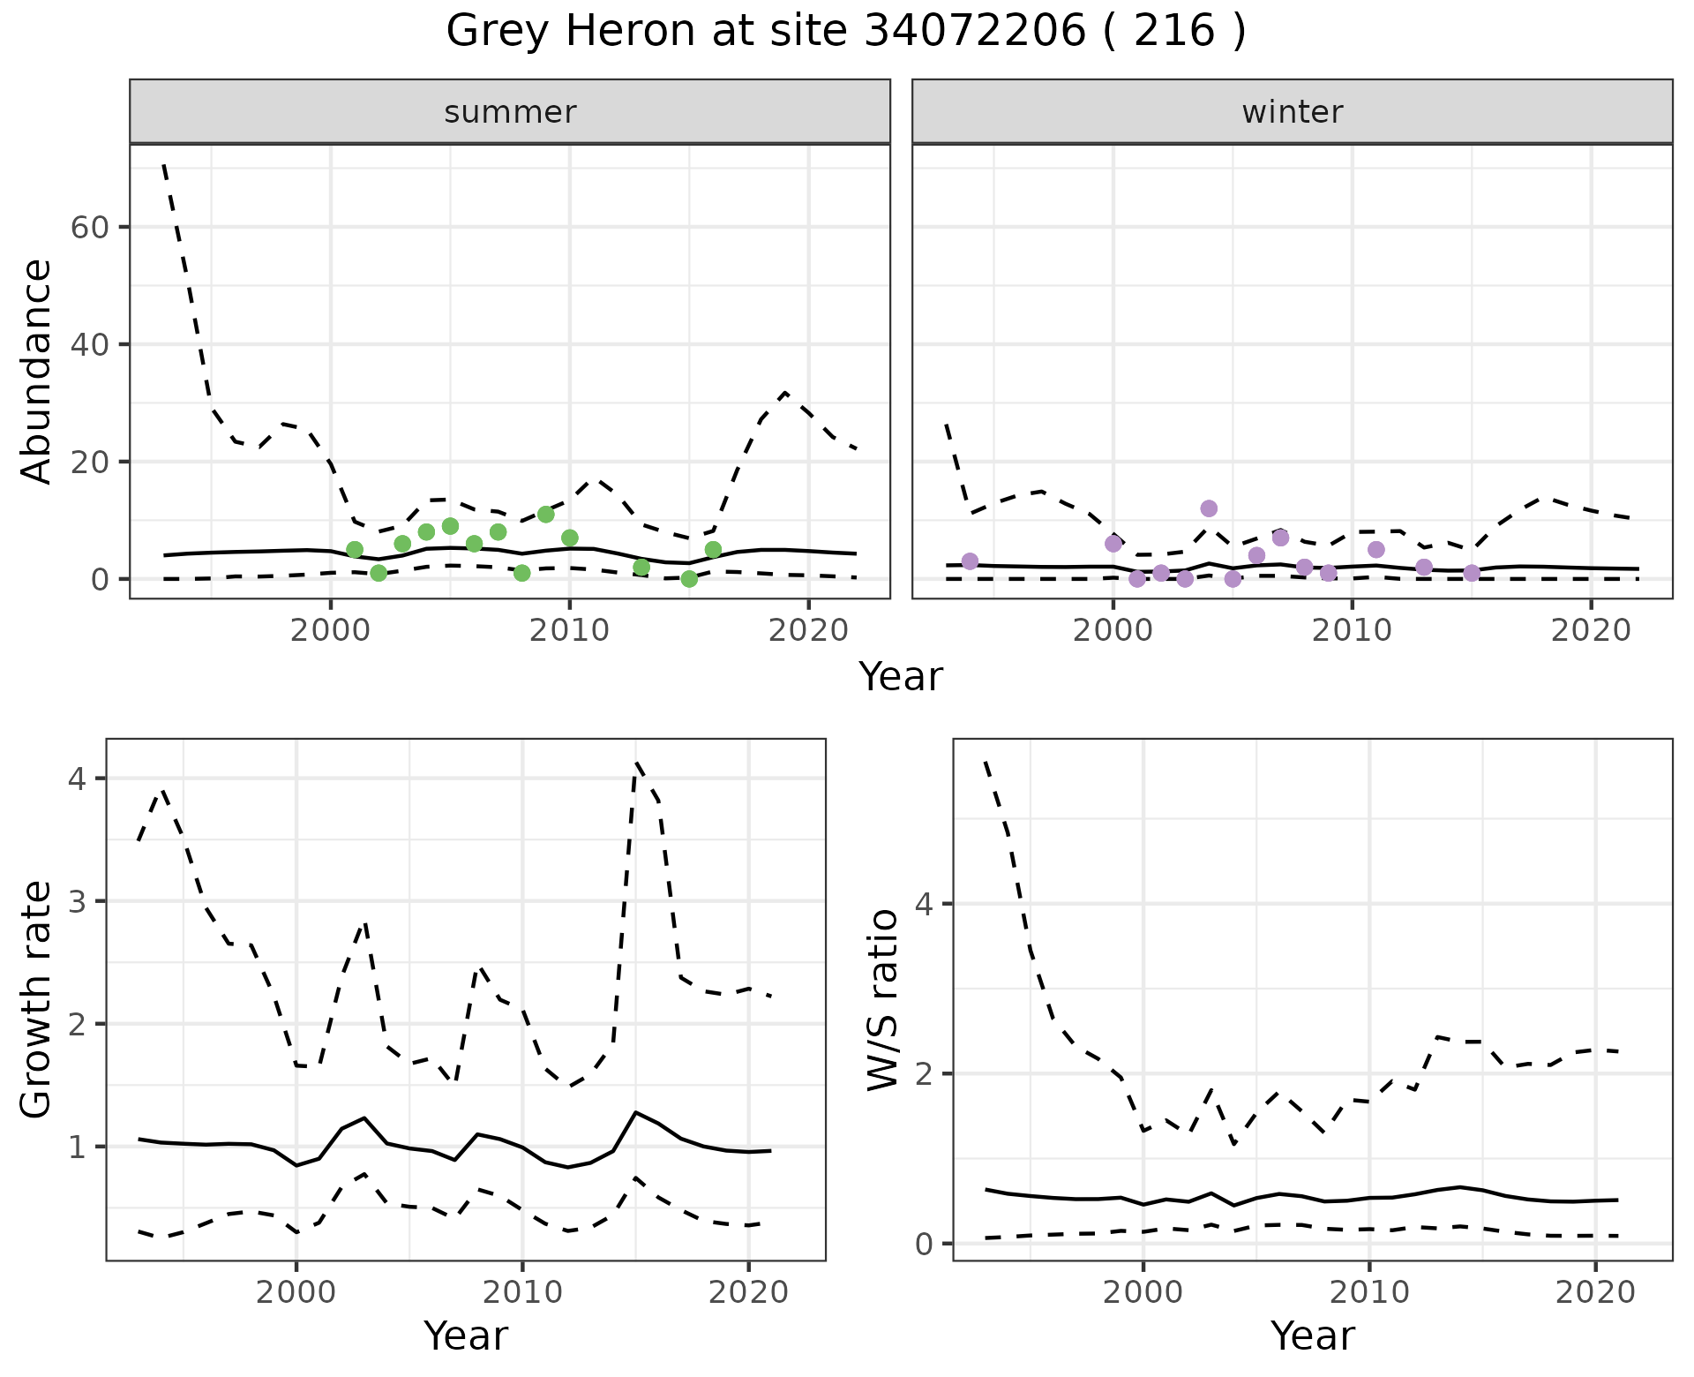Click the Abundance y-axis label
Screen dimensions: 1694x1377
(37, 371)
